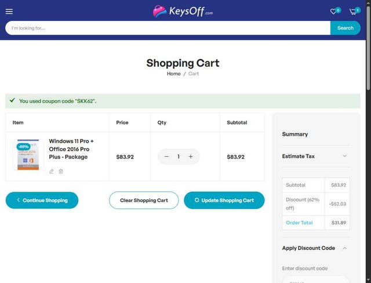This screenshot has width=371, height=283.
Task: Open the wishlist heart icon
Action: click(x=333, y=12)
